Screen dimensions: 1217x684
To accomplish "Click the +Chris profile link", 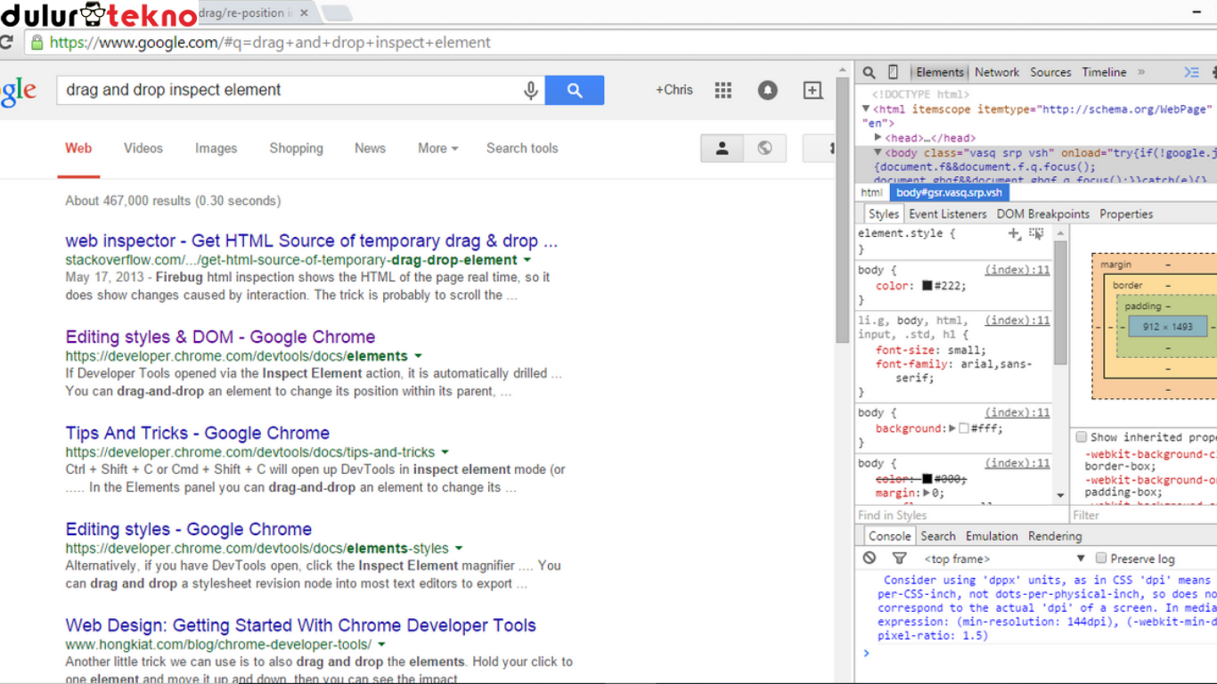I will [x=674, y=90].
